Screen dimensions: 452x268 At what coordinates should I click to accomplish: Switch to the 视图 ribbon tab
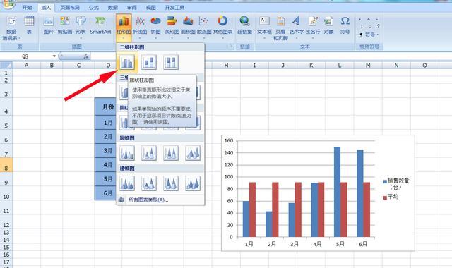pos(150,7)
